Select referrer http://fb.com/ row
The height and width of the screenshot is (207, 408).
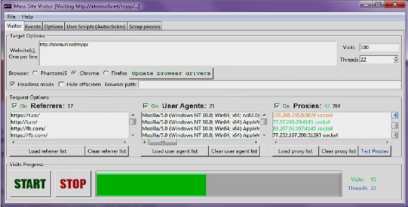(69, 128)
